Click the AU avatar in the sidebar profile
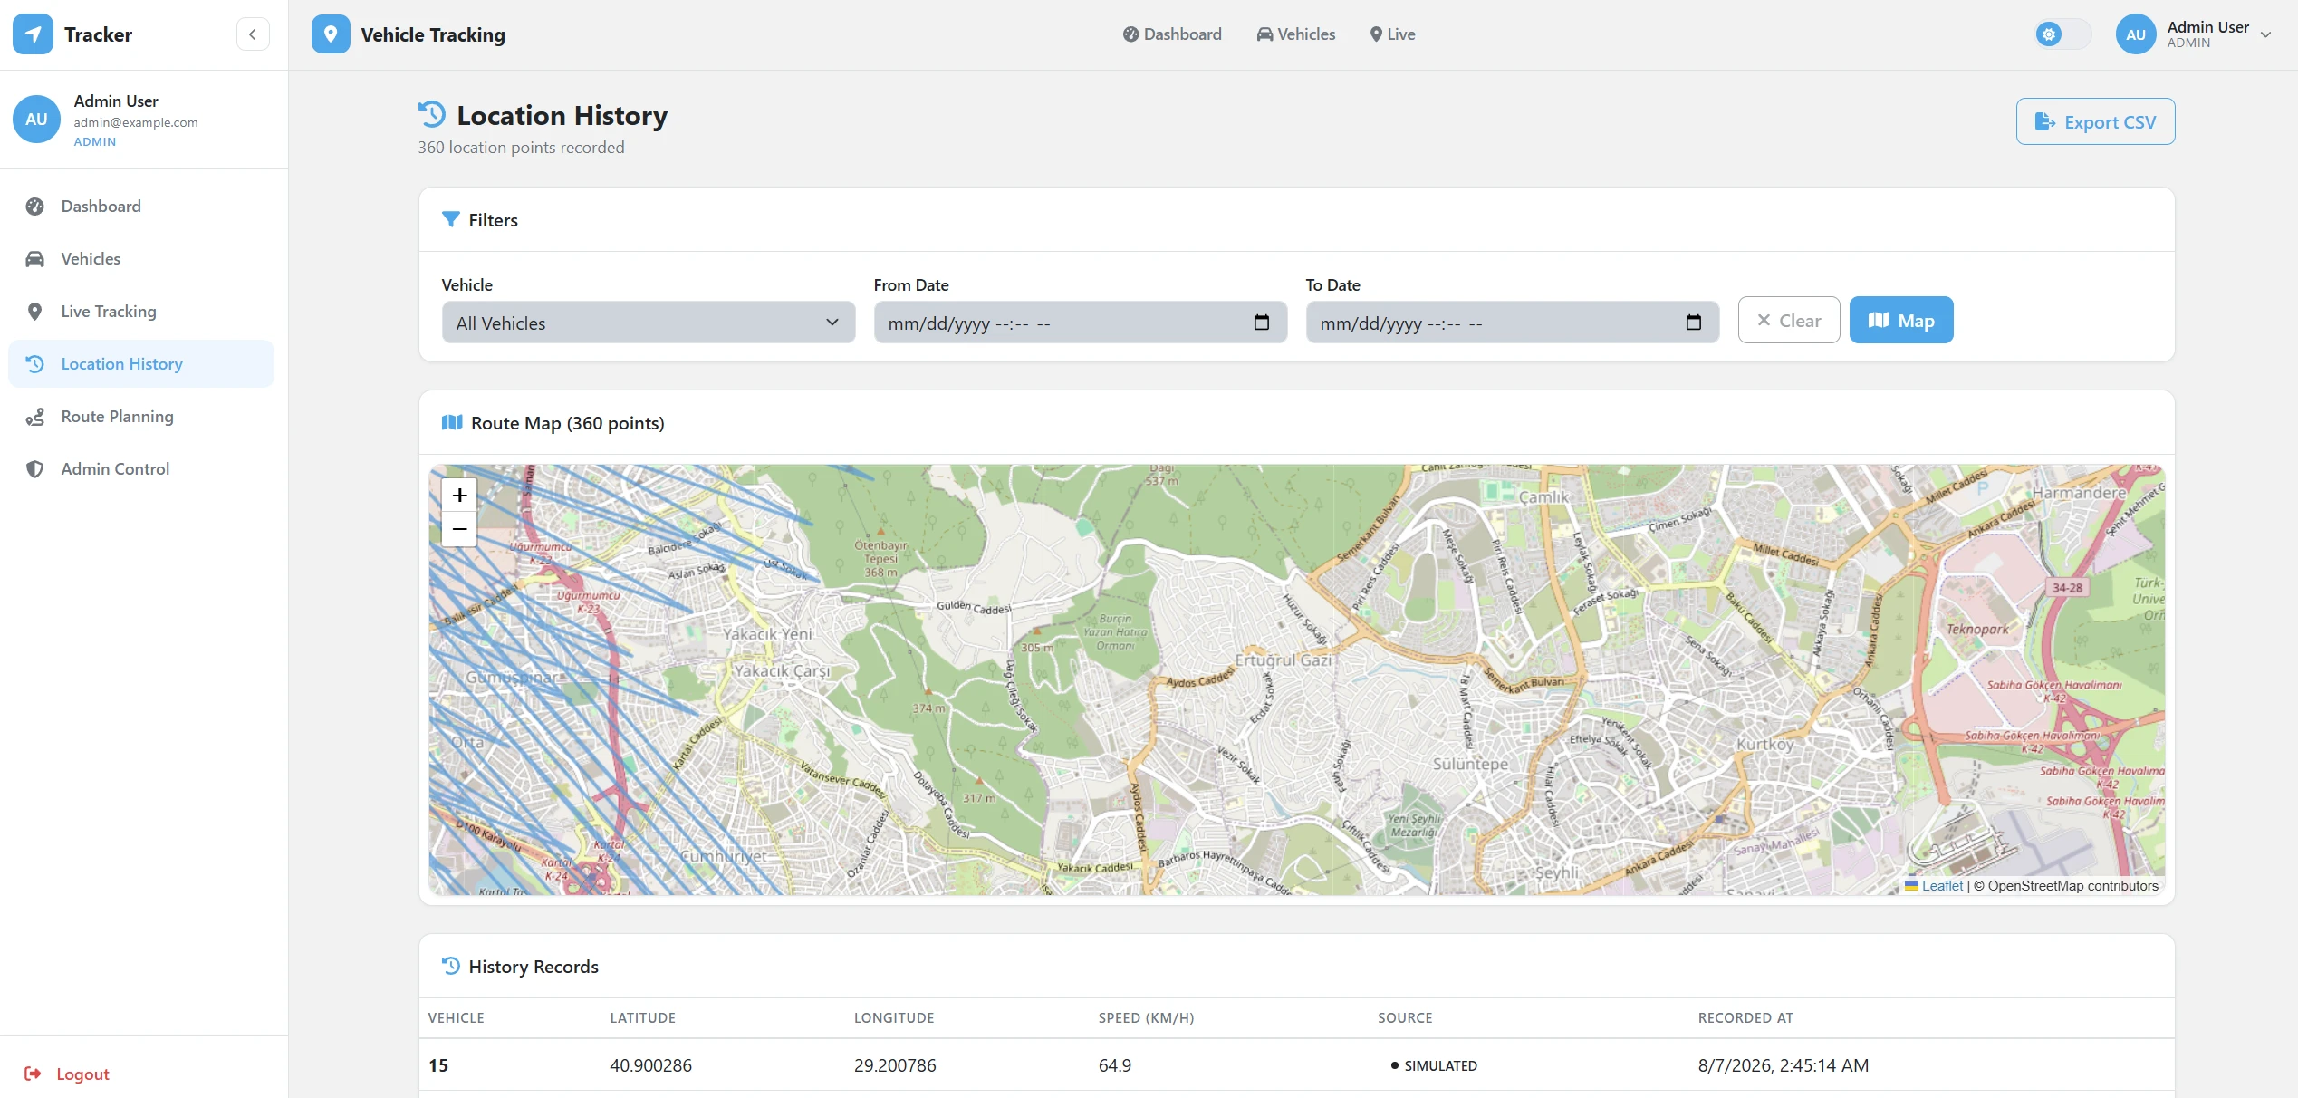Viewport: 2298px width, 1098px height. click(36, 120)
